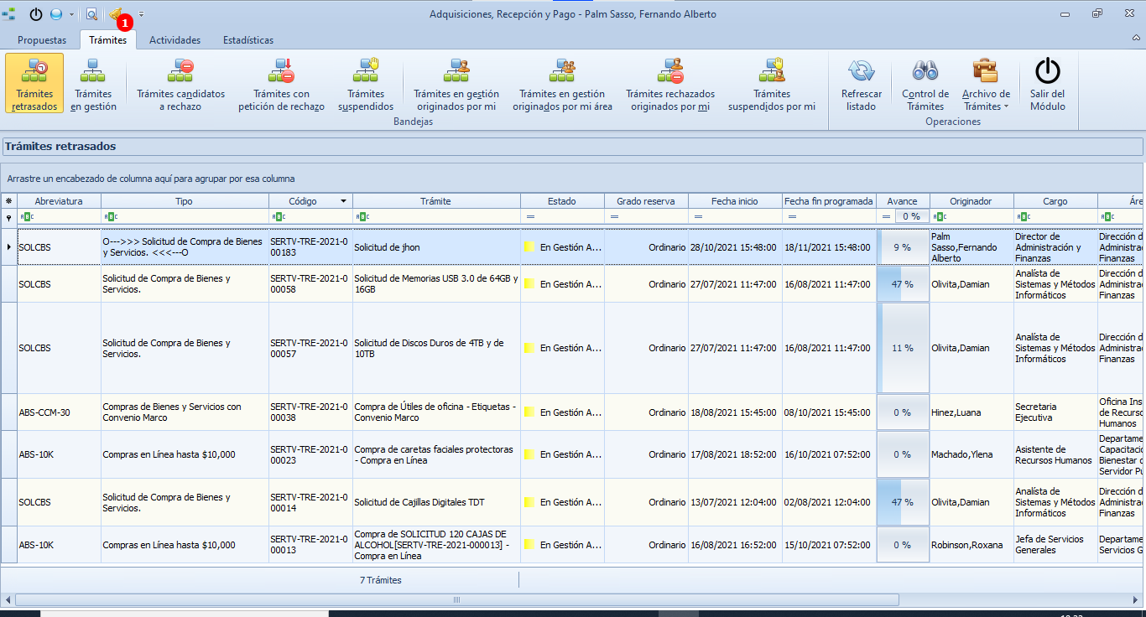
Task: Click the Código filter condition icon
Action: pos(279,216)
